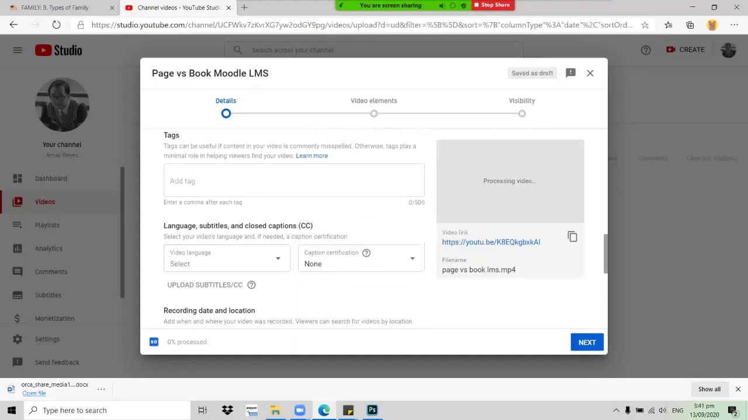Refresh the browser page

56,25
